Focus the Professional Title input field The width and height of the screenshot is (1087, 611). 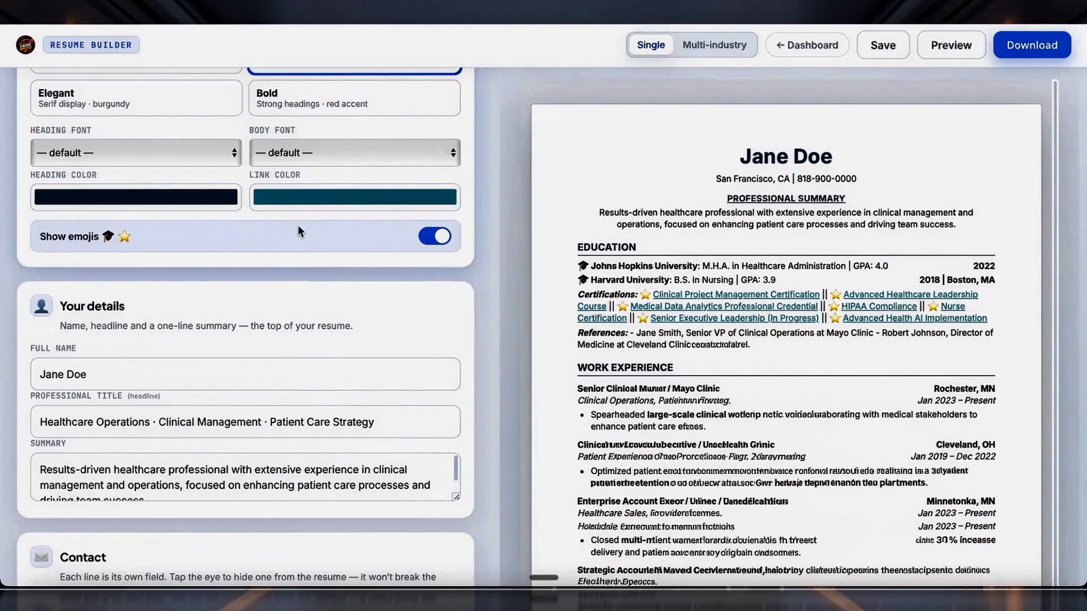246,421
